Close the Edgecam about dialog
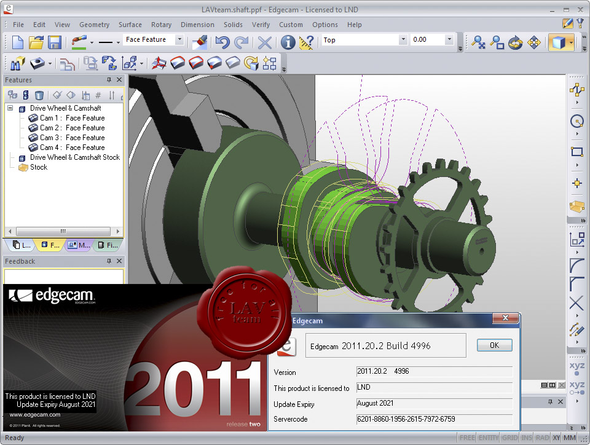The height and width of the screenshot is (445, 590). point(505,318)
